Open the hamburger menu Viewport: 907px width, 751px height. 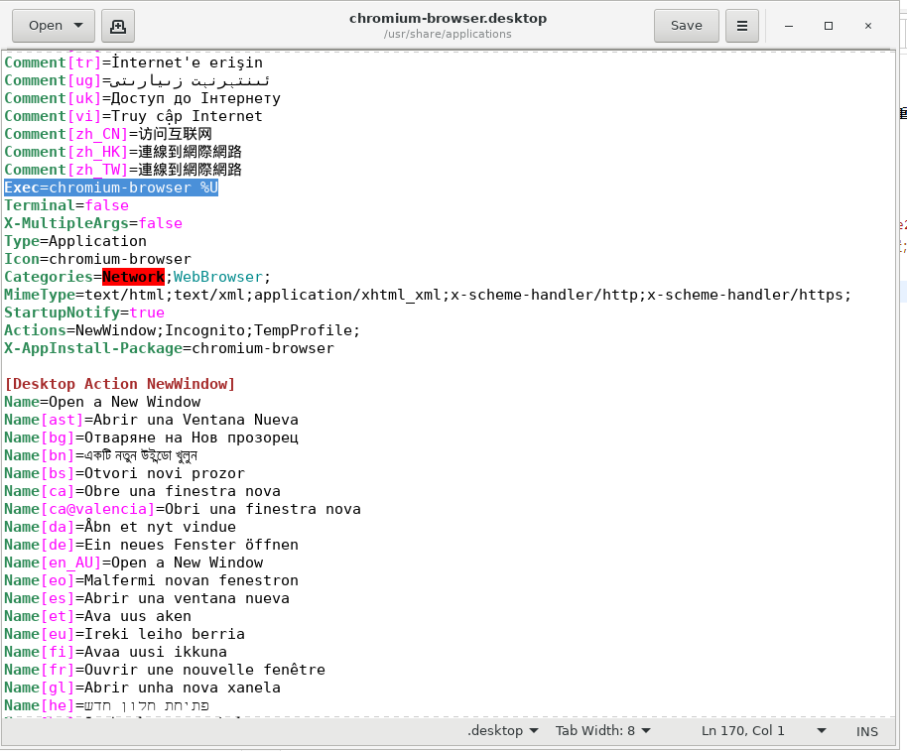[x=742, y=26]
